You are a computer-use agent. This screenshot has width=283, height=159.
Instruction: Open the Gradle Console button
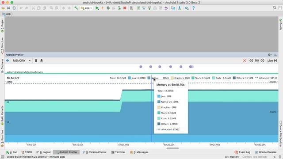click(x=265, y=152)
